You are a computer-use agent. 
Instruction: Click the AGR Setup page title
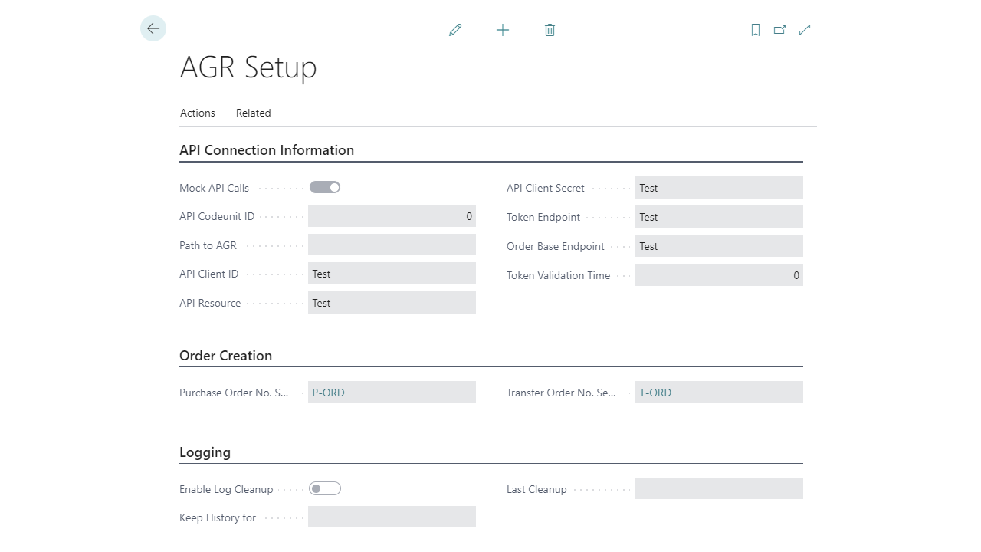pyautogui.click(x=248, y=67)
